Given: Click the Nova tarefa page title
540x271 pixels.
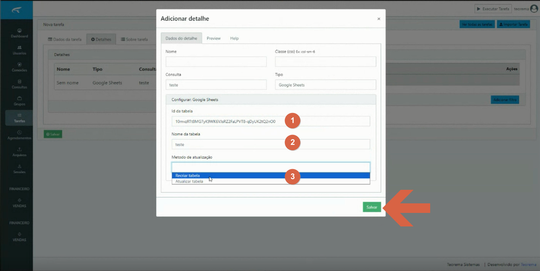Looking at the screenshot, I should (x=53, y=25).
